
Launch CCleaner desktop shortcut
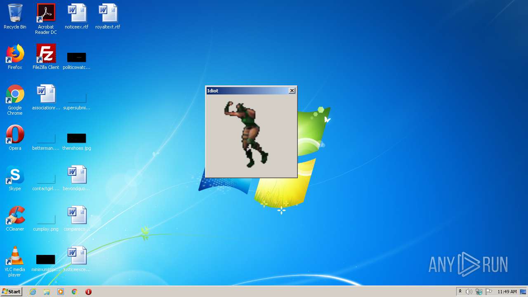[x=15, y=219]
